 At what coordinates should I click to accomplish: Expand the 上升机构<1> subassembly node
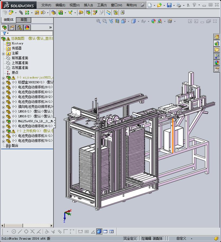pyautogui.click(x=3, y=131)
